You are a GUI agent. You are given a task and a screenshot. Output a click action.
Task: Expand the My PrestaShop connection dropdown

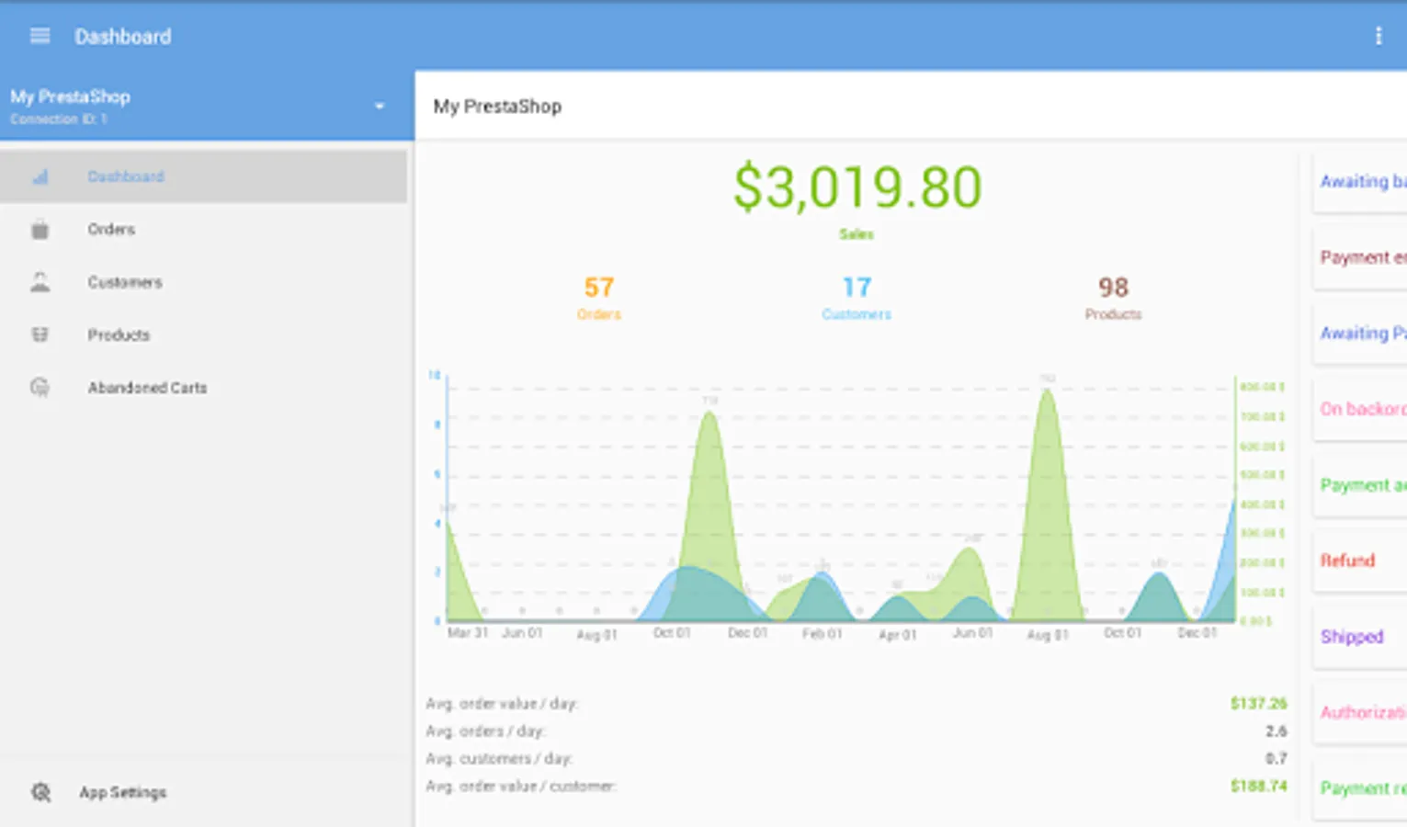380,107
